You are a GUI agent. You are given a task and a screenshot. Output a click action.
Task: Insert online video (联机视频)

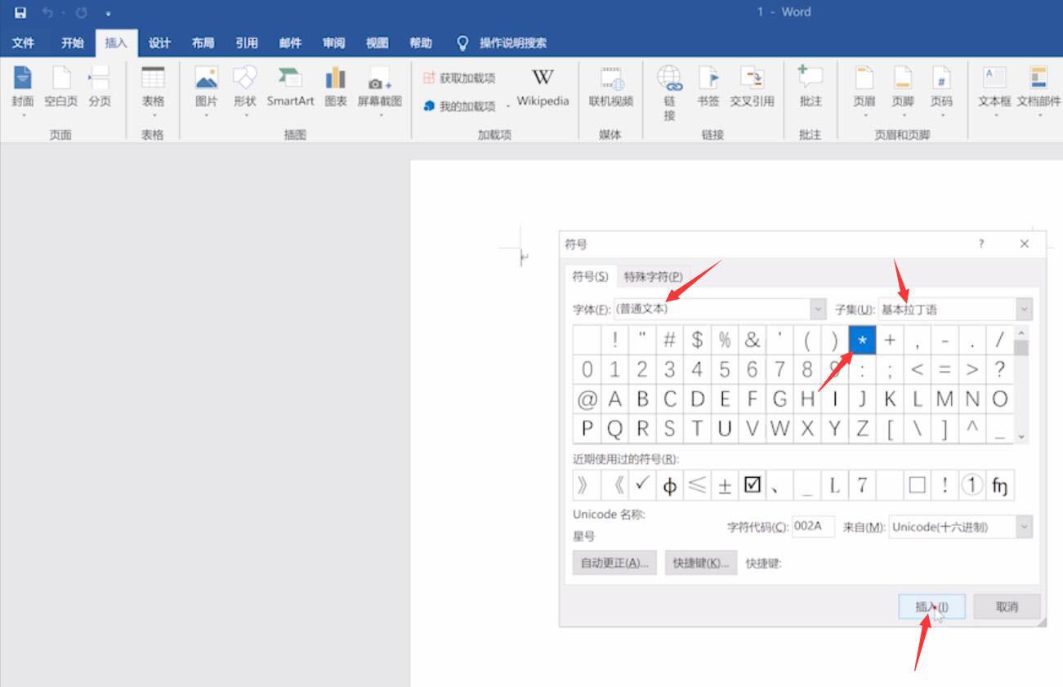pyautogui.click(x=611, y=87)
